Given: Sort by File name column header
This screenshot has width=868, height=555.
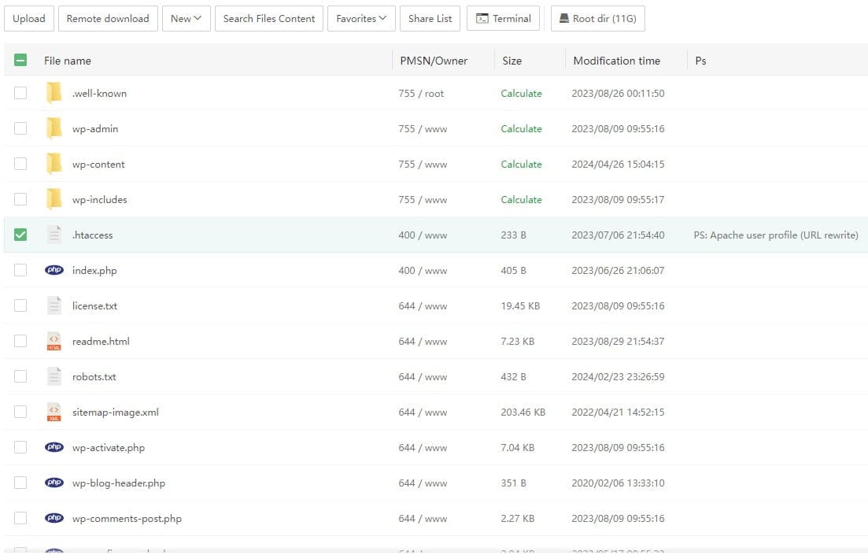Looking at the screenshot, I should pos(68,61).
